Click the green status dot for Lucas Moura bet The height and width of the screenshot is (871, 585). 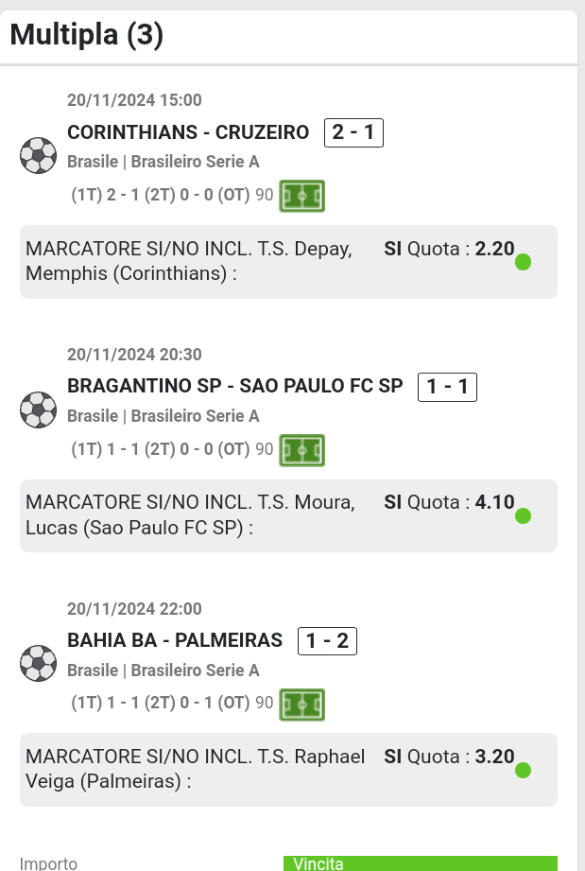click(x=523, y=516)
